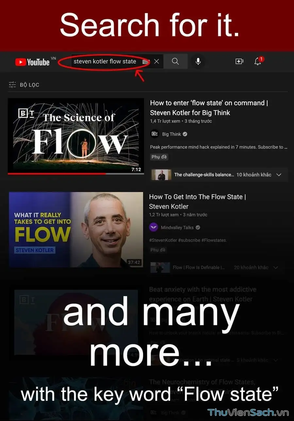
Task: Go to Big Think channel name
Action: tap(171, 134)
